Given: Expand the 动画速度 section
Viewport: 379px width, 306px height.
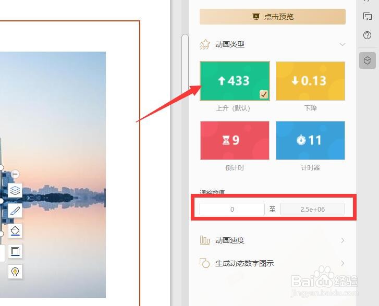Looking at the screenshot, I should pos(273,240).
